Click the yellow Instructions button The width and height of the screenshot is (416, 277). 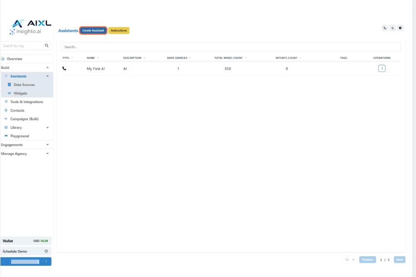(x=119, y=30)
